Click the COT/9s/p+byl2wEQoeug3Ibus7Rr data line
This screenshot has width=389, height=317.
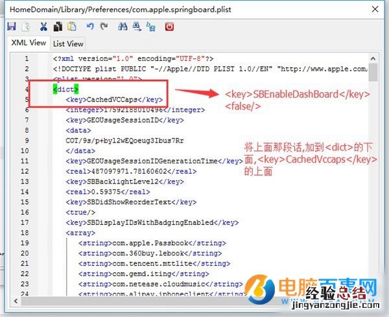pyautogui.click(x=124, y=141)
